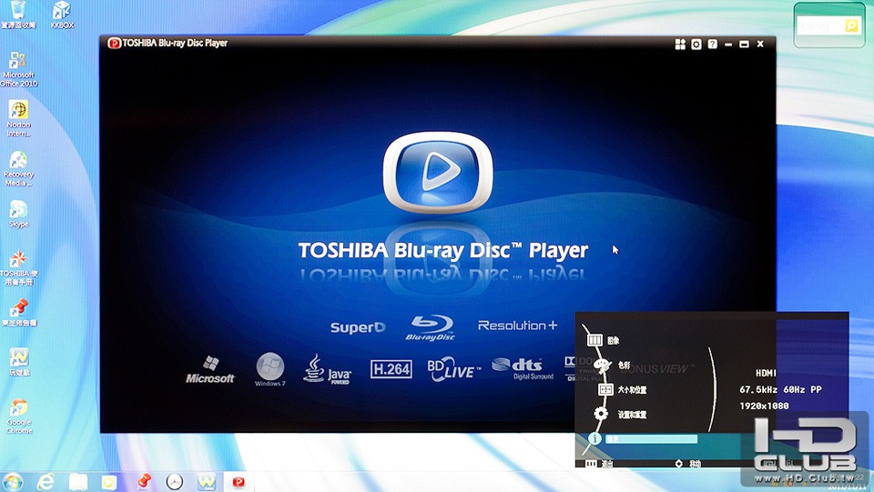This screenshot has height=492, width=874.
Task: Open the player help question-mark icon
Action: [x=712, y=44]
